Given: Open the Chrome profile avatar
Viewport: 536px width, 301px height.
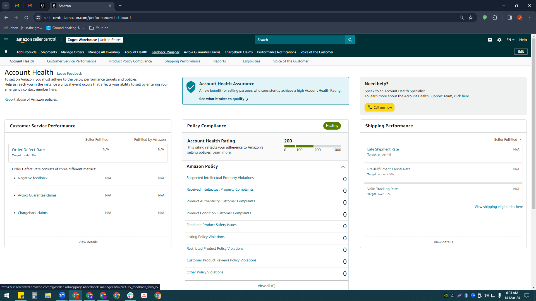Looking at the screenshot, I should 520,18.
